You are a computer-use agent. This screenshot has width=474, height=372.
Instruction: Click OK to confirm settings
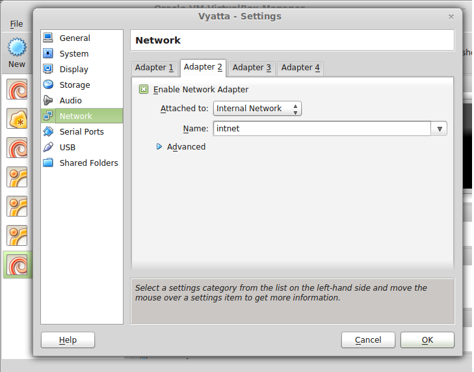point(427,340)
